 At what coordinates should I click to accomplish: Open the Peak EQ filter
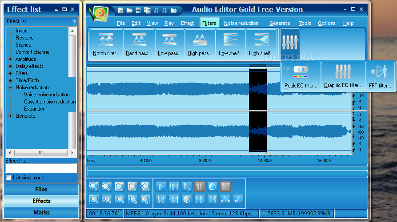(x=301, y=77)
